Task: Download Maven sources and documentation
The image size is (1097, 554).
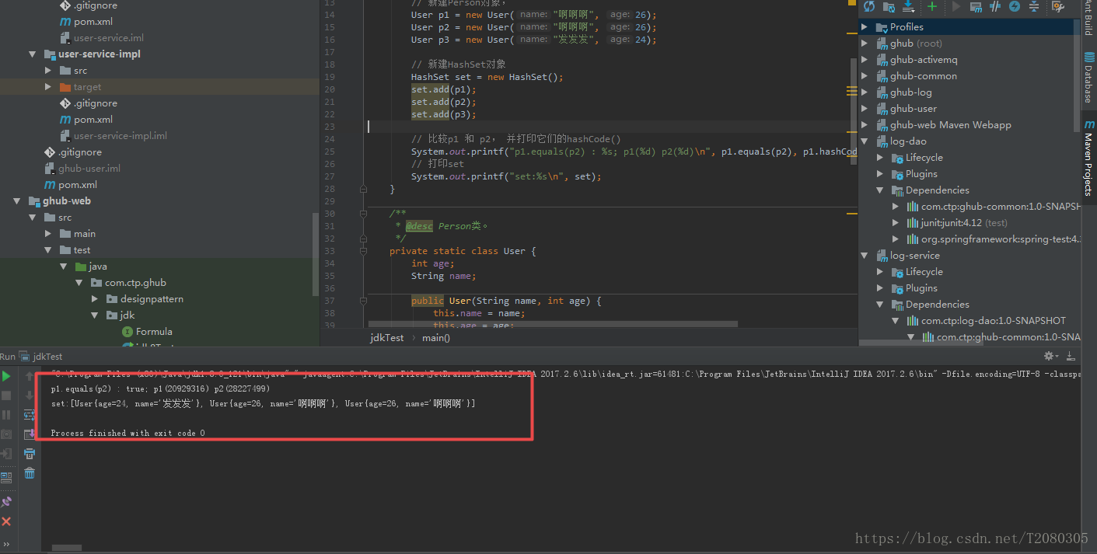Action: click(x=908, y=6)
